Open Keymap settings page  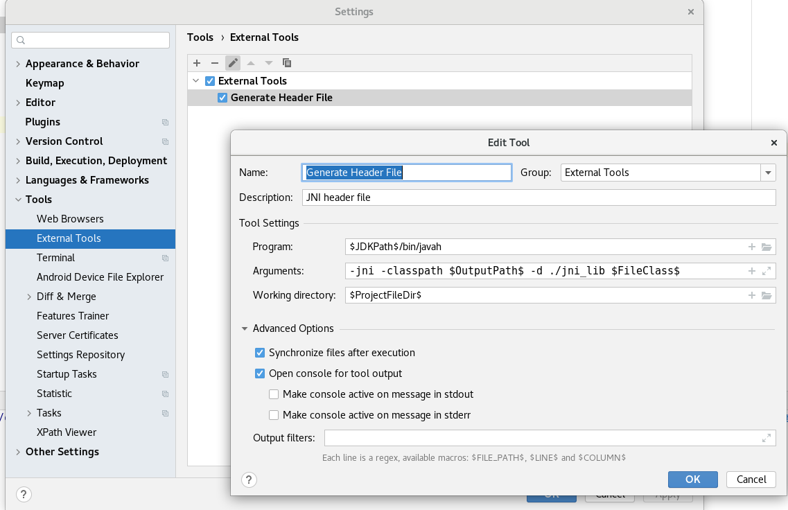(x=45, y=83)
